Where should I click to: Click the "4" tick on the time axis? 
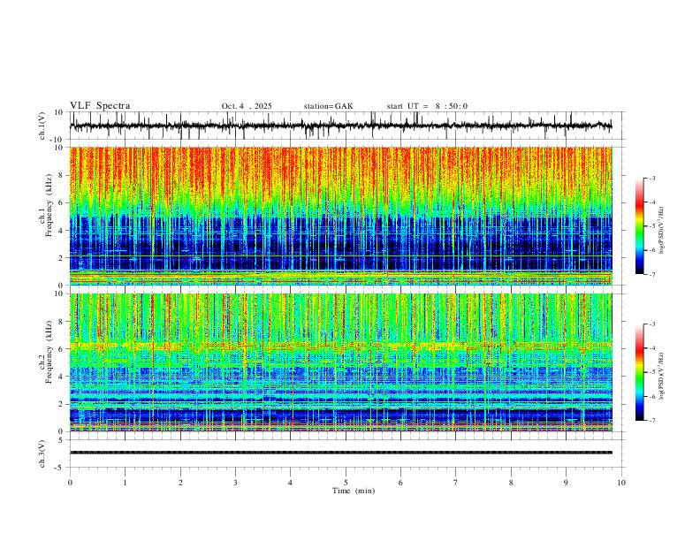tap(291, 483)
